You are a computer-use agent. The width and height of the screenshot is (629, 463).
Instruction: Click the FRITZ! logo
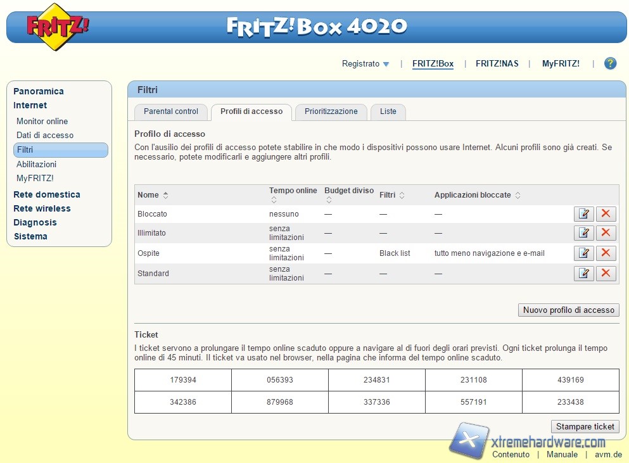(58, 27)
